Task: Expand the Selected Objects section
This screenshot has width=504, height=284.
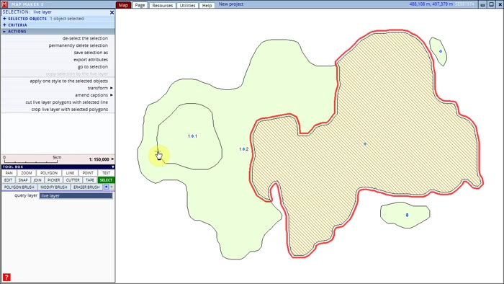Action: [4, 19]
